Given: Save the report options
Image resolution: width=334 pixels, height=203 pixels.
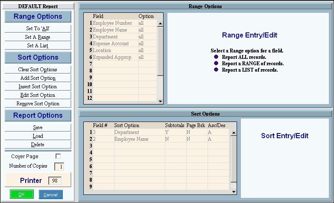Looking at the screenshot, I should pos(38,128).
